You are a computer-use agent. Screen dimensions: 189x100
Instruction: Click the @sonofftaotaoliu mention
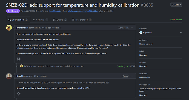25,88
